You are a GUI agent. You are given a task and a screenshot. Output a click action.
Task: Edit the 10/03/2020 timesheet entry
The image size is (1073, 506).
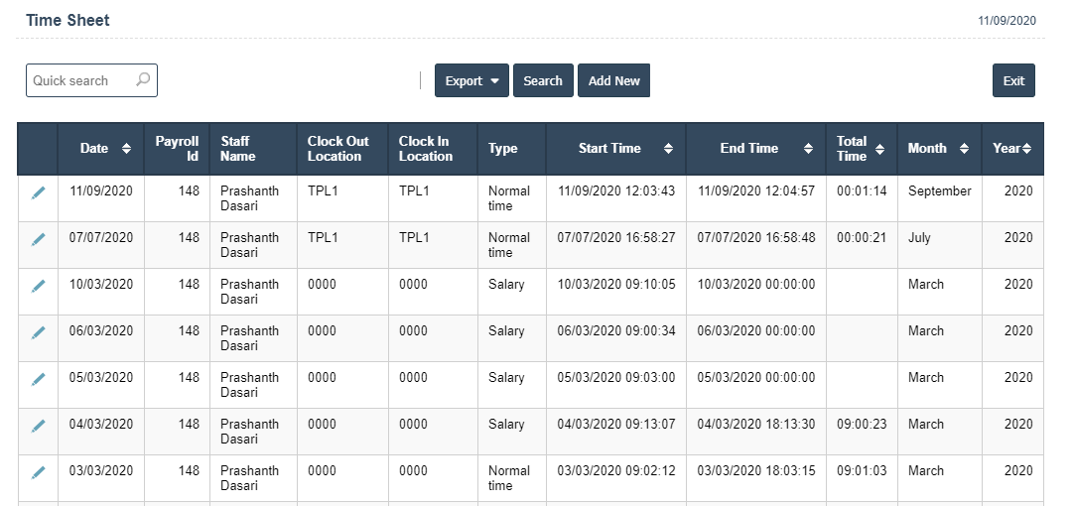pyautogui.click(x=38, y=286)
